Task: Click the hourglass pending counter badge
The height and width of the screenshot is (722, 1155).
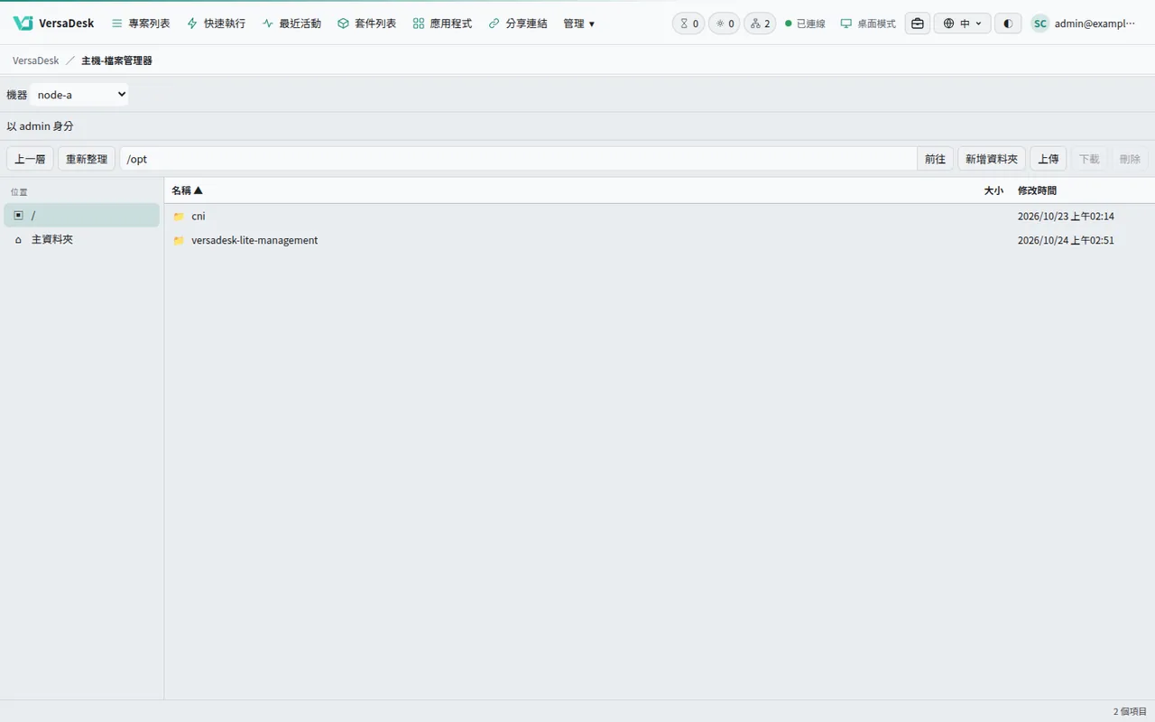Action: pyautogui.click(x=688, y=23)
